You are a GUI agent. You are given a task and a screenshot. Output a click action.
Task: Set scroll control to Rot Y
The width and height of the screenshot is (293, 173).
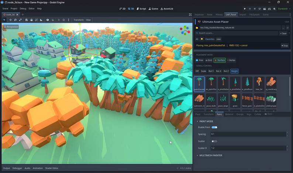click(x=211, y=71)
